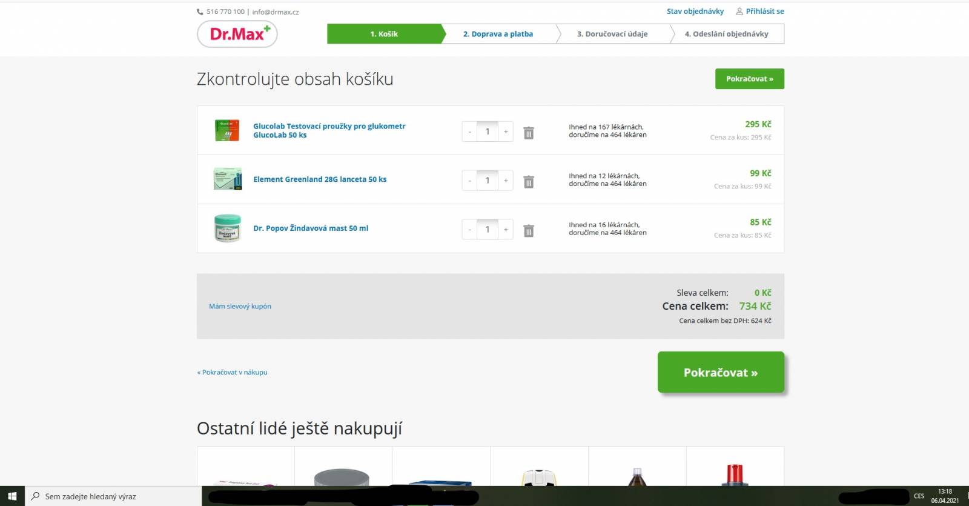Remove Dr. Popov Žindavová mast from cart
Image resolution: width=969 pixels, height=506 pixels.
pyautogui.click(x=529, y=231)
